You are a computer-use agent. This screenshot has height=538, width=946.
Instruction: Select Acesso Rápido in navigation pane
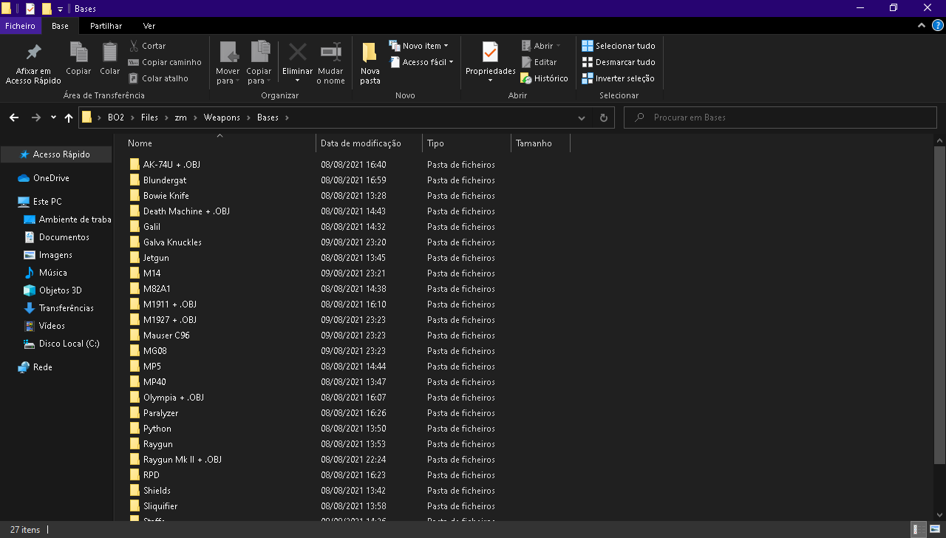pos(57,154)
